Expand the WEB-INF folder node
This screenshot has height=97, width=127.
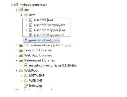21,81
